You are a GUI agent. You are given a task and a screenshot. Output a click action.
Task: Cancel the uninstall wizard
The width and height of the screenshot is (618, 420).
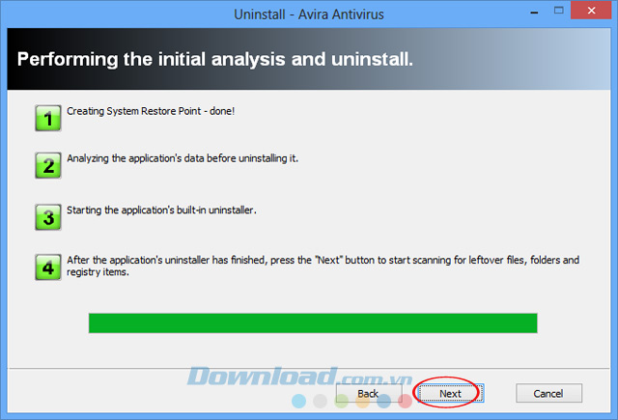click(548, 393)
